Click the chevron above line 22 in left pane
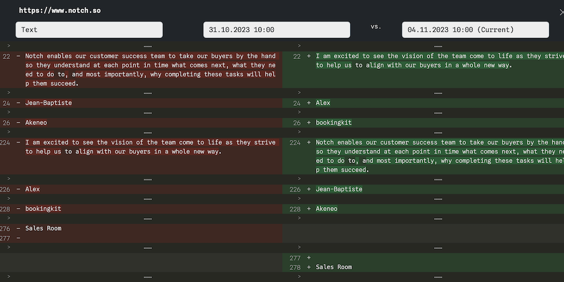 coord(8,46)
